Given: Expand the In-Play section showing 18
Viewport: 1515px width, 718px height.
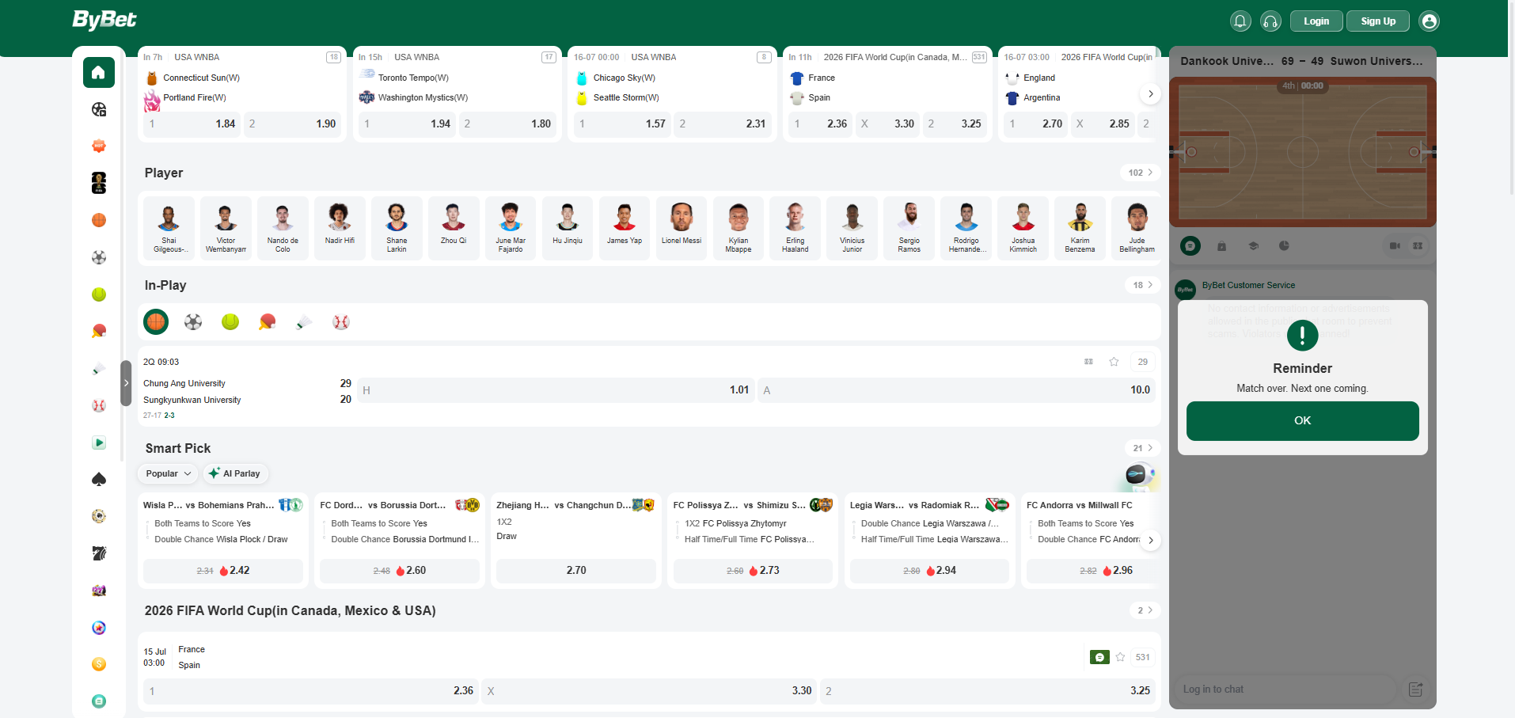Looking at the screenshot, I should pos(1143,285).
